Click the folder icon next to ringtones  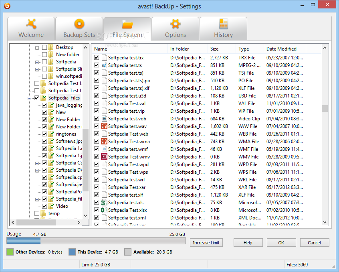[x=51, y=134]
